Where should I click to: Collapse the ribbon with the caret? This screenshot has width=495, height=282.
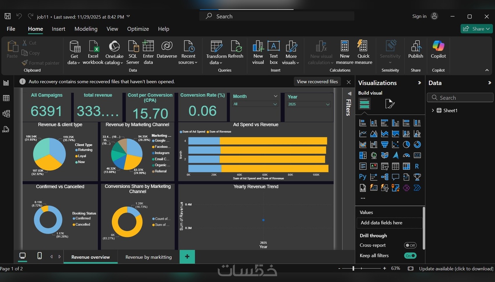tap(487, 70)
